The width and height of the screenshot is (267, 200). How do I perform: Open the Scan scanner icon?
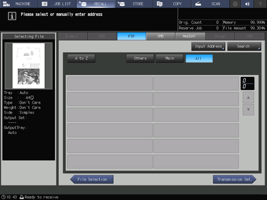198,4
